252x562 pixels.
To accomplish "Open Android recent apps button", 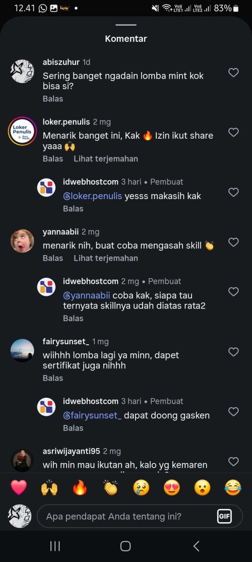I will point(55,546).
